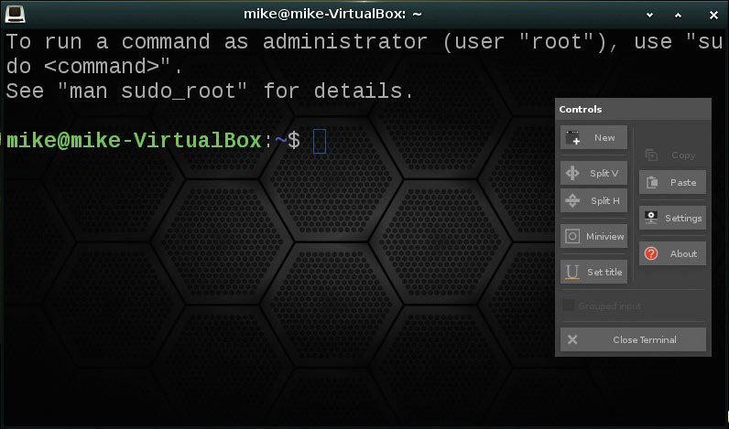
Task: Open the Miniview button
Action: [x=593, y=236]
